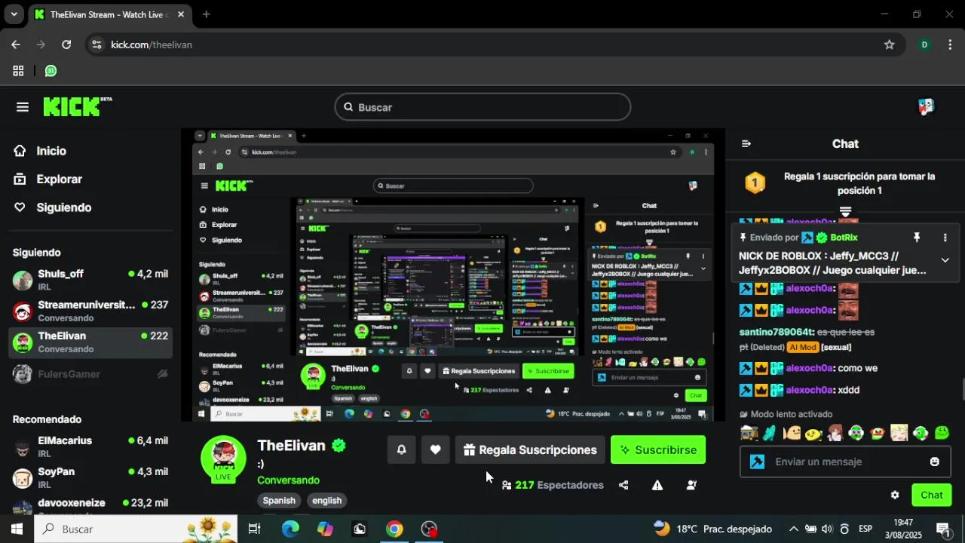The height and width of the screenshot is (543, 965).
Task: Open chat settings gear icon
Action: (x=895, y=495)
